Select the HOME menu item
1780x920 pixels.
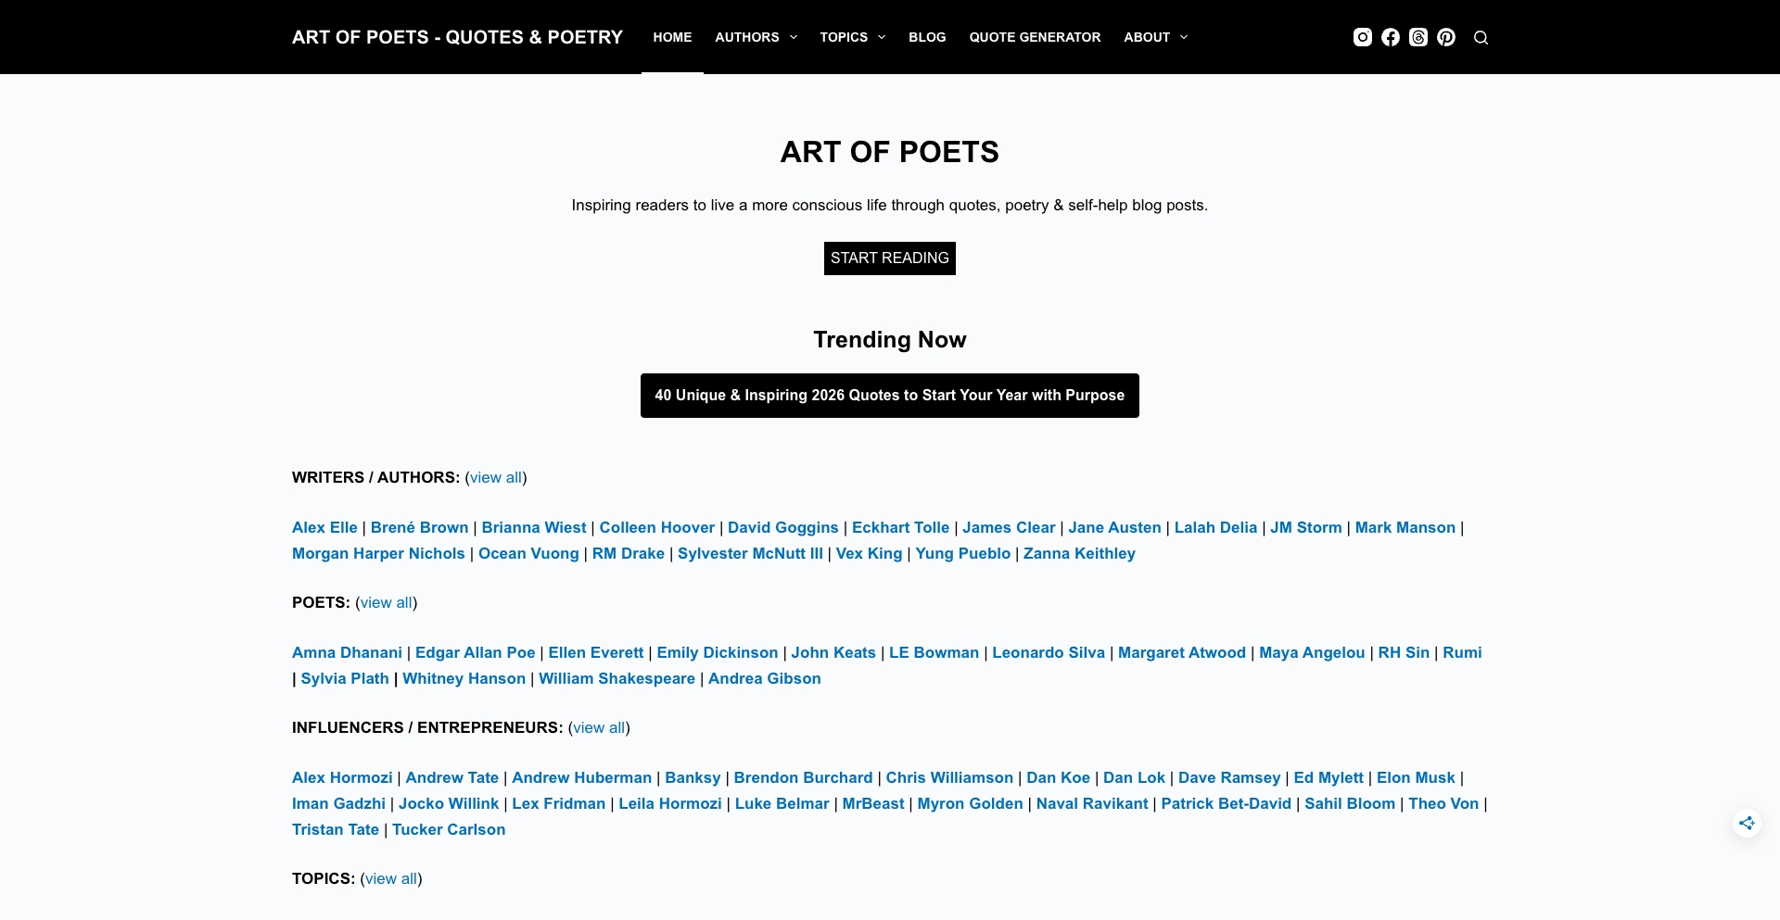coord(671,37)
